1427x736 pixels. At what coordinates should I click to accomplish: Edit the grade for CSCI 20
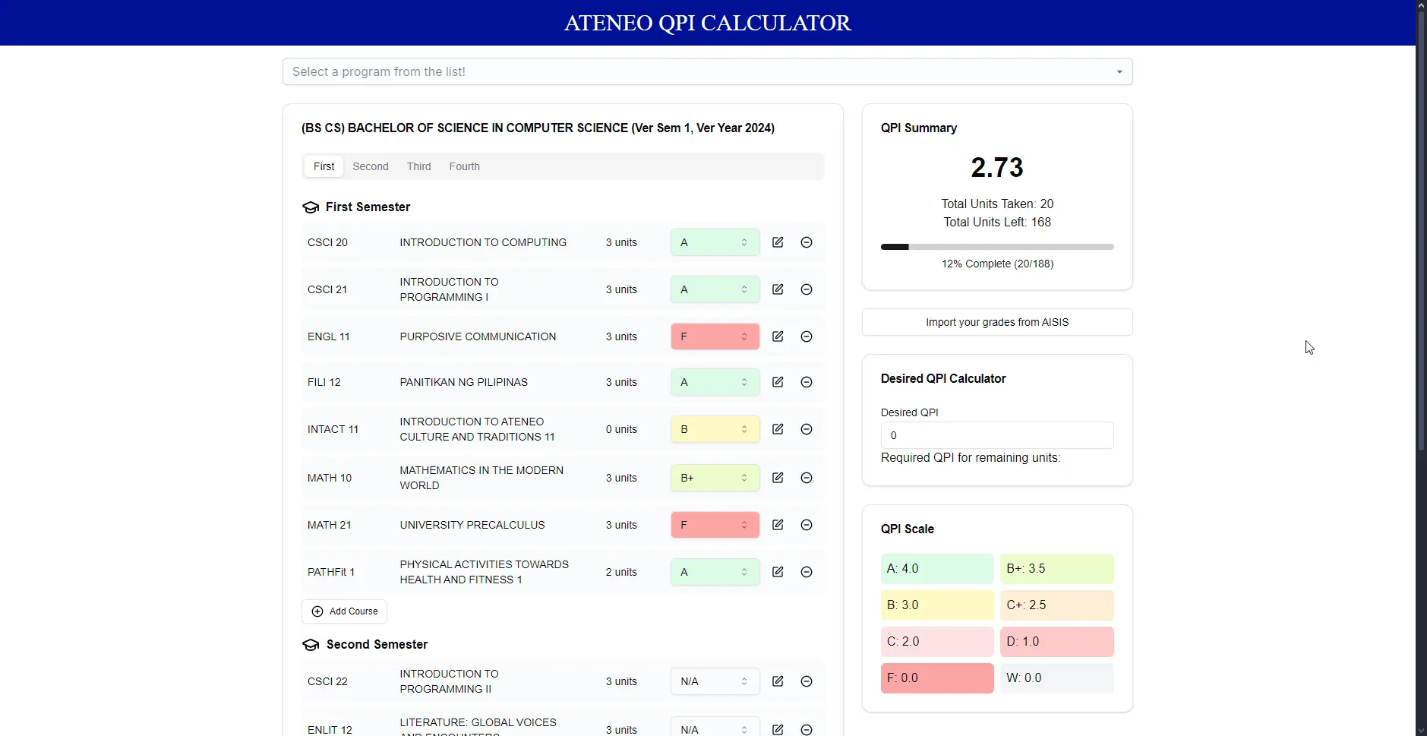click(x=778, y=242)
